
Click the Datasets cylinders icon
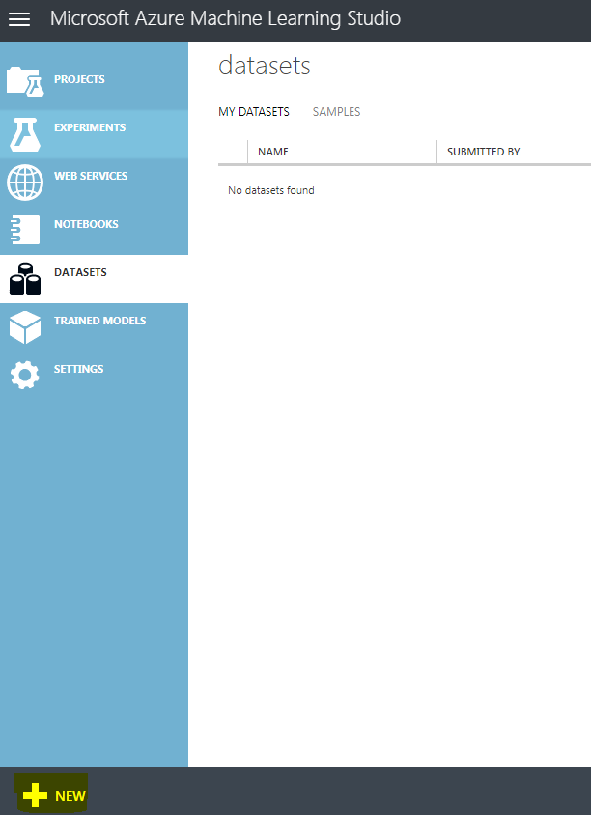point(25,279)
